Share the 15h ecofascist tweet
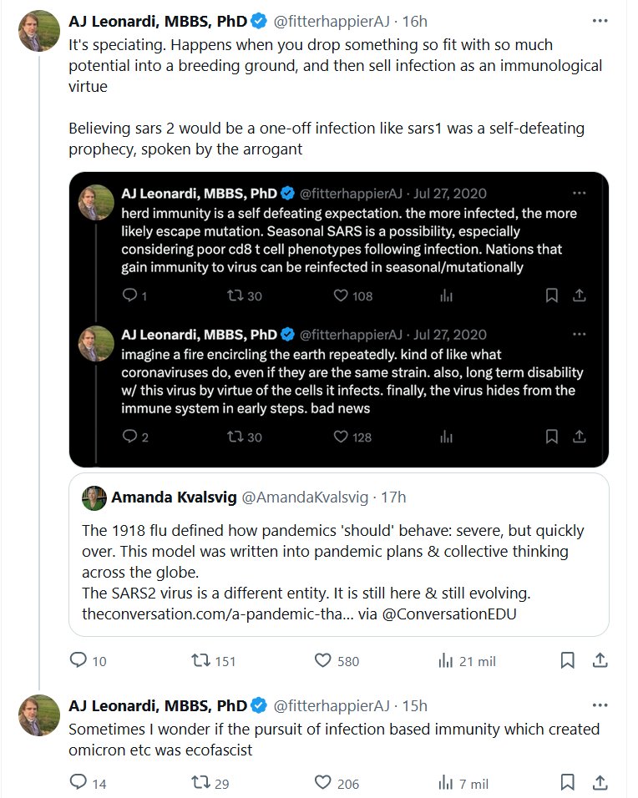 click(599, 782)
